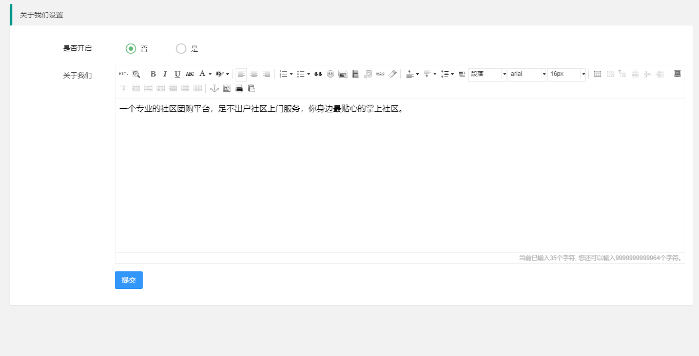This screenshot has width=699, height=356.
Task: Print the editor content
Action: point(239,88)
